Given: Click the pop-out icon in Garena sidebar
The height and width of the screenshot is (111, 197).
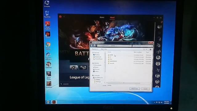Looking at the screenshot, I should point(162,22).
